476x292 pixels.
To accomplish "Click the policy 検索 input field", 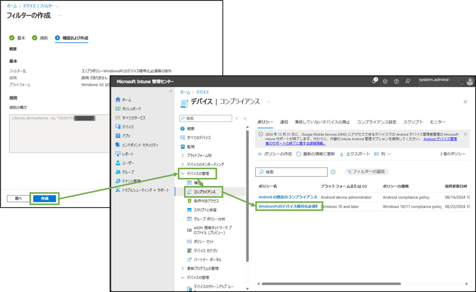I will click(291, 172).
